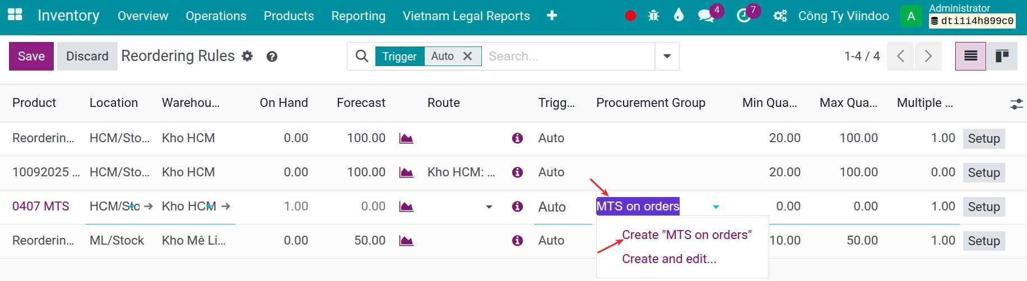Viewport: 1027px width, 281px height.
Task: Open Location external link arrow in 0407 MTS row
Action: (x=148, y=207)
